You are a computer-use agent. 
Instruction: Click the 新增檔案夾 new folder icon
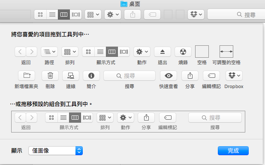(27, 76)
